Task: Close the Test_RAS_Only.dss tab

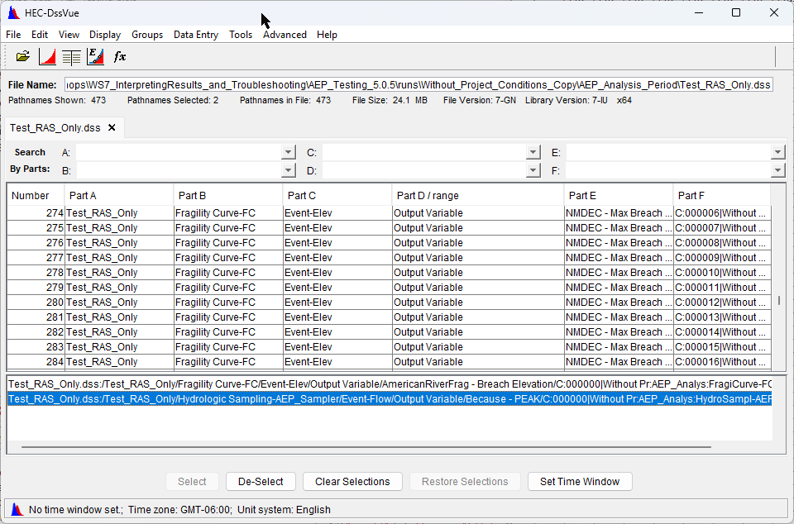Action: [112, 128]
